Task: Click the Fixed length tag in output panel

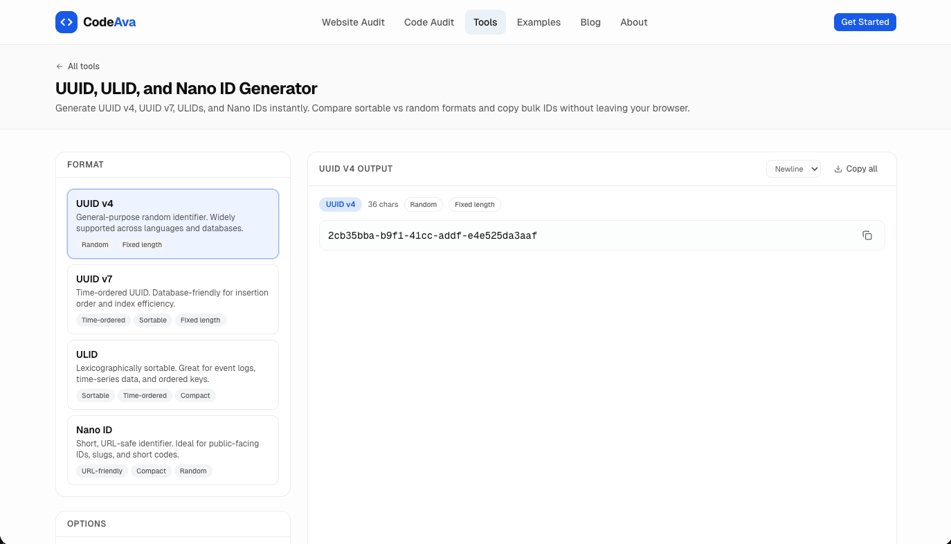Action: tap(475, 205)
